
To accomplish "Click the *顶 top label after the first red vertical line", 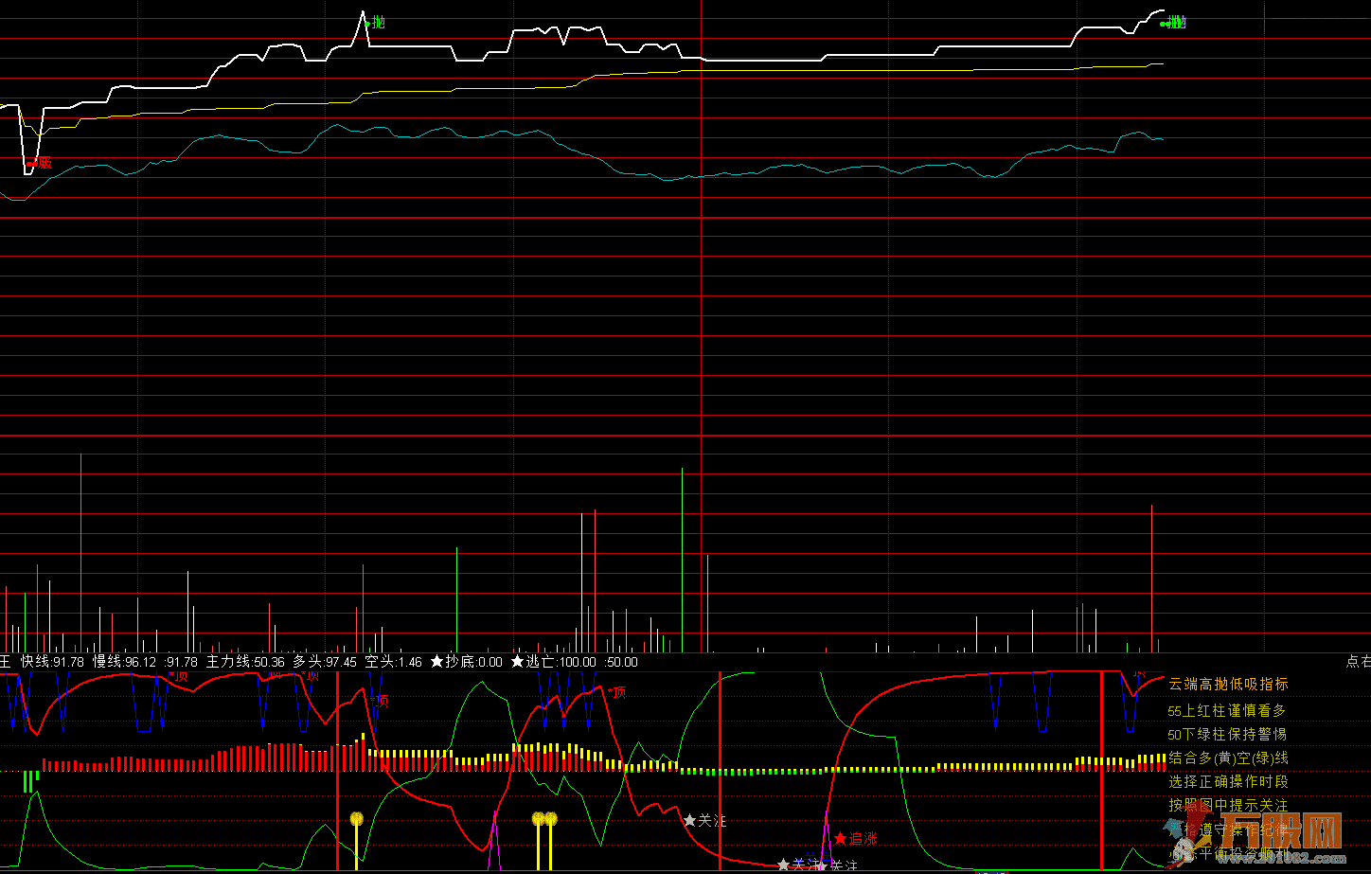I will point(380,701).
